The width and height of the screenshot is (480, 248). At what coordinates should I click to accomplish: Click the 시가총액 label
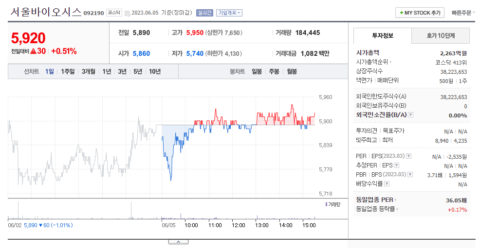pyautogui.click(x=368, y=53)
